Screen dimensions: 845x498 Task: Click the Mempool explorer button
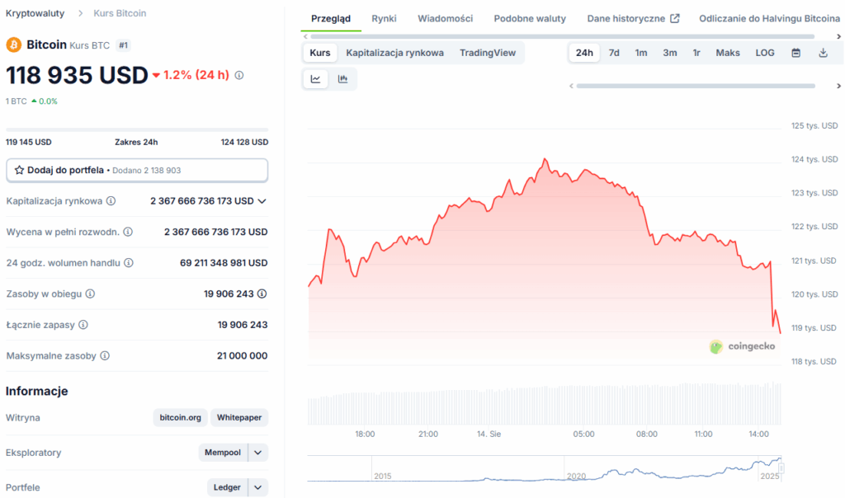(x=223, y=453)
